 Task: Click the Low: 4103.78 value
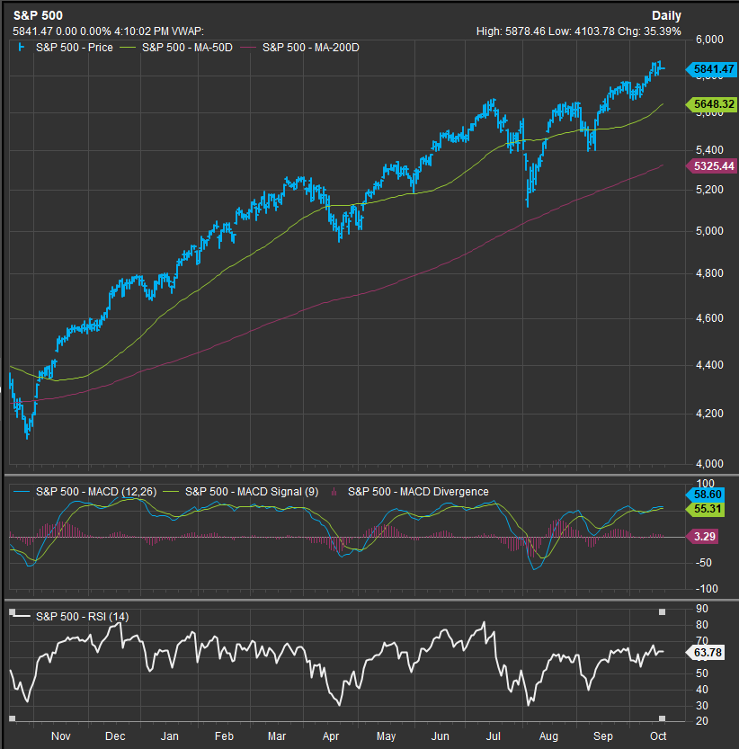[x=582, y=31]
